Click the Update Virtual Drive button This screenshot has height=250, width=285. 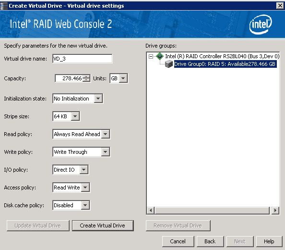click(38, 225)
